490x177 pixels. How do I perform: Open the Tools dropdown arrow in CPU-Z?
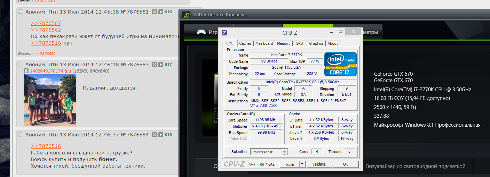tap(302, 164)
